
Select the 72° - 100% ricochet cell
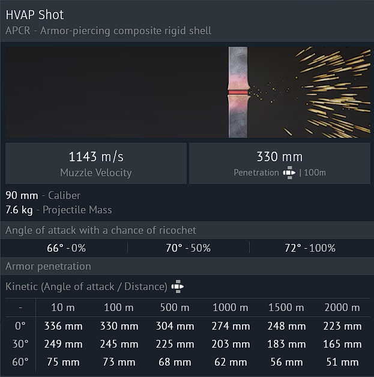310,248
